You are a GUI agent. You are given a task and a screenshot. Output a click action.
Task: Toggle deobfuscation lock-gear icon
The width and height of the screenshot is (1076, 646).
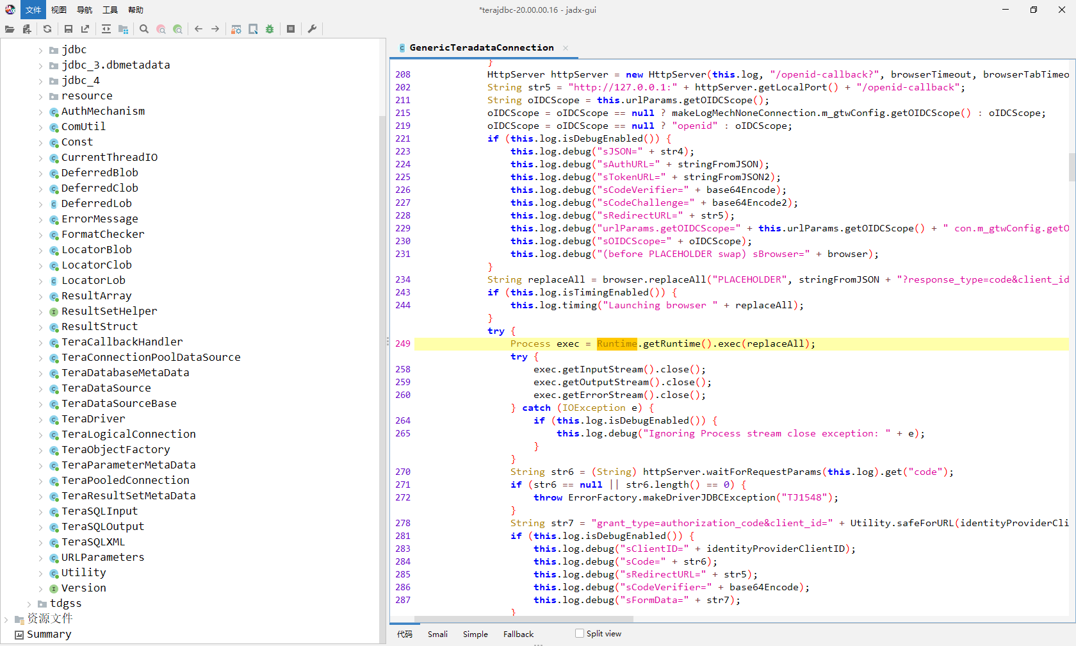(x=236, y=29)
